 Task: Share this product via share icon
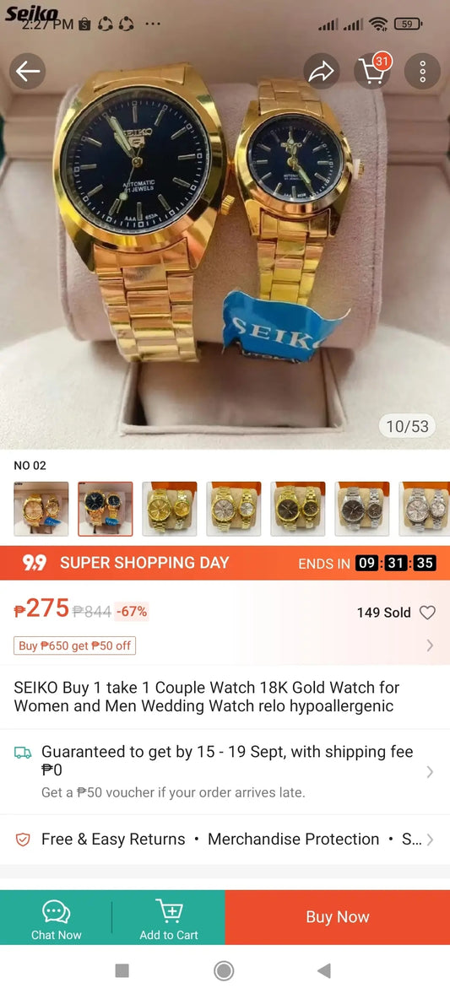point(321,72)
